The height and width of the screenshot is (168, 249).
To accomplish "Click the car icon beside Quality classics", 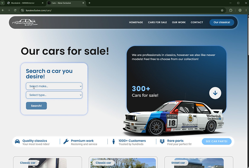I will (17, 142).
